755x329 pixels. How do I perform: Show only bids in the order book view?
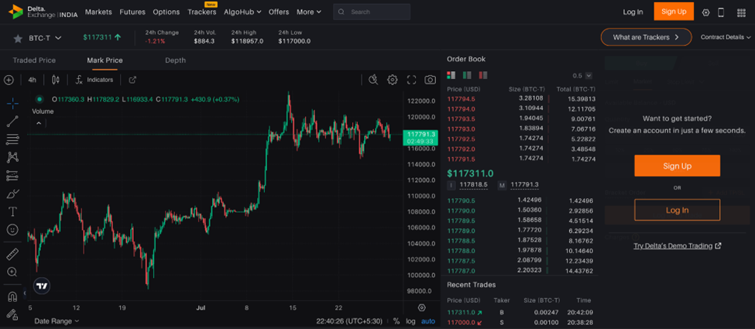467,75
